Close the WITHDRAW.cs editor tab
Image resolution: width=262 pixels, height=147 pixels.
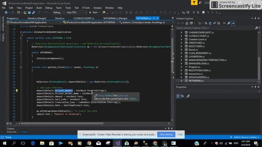click(157, 18)
